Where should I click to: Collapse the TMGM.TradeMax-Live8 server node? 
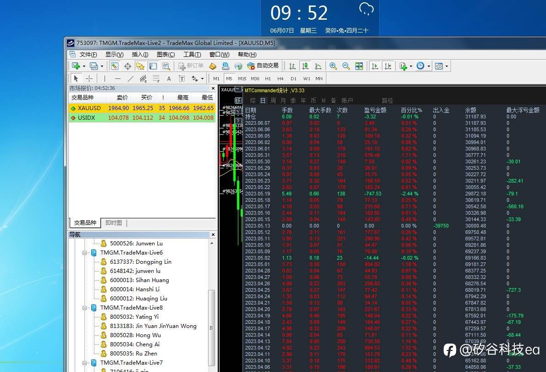(85, 308)
